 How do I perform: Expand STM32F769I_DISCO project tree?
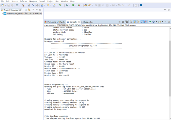point(2,13)
